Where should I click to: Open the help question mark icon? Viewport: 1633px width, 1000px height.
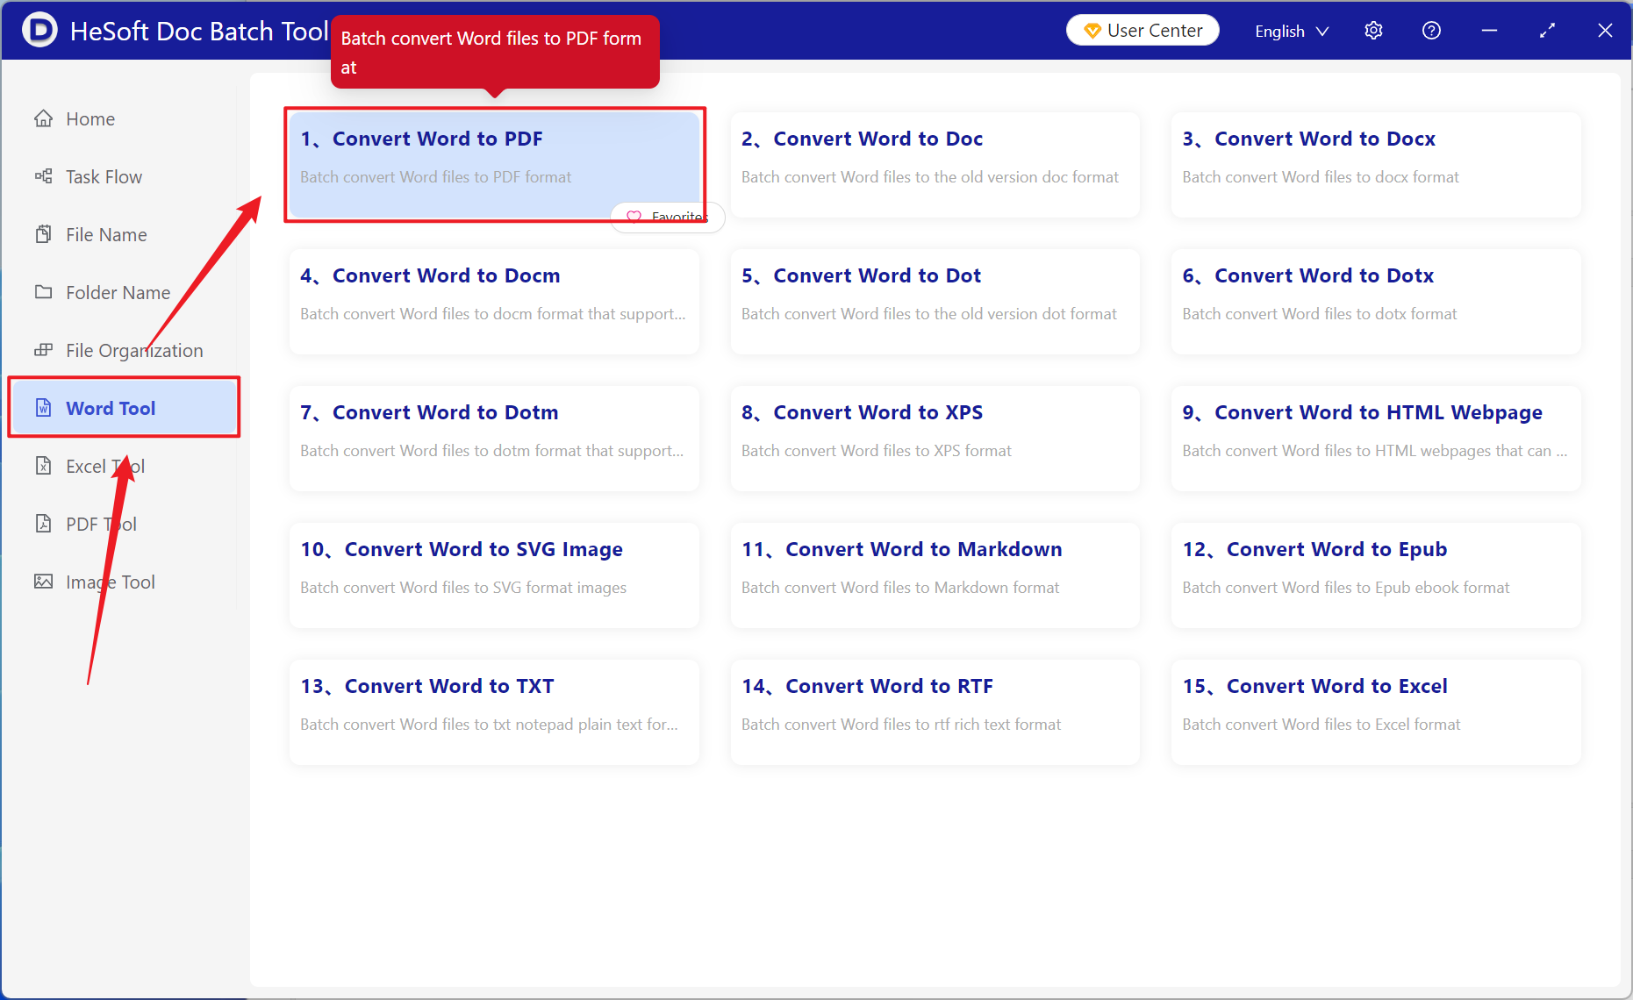pos(1431,31)
